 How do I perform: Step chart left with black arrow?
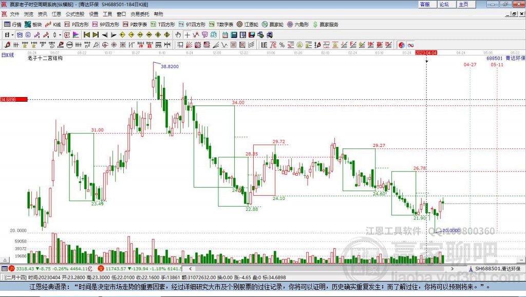point(105,35)
